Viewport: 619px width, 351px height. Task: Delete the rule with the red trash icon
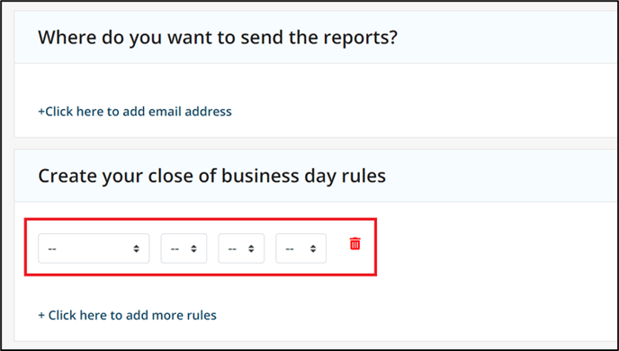[x=354, y=244]
